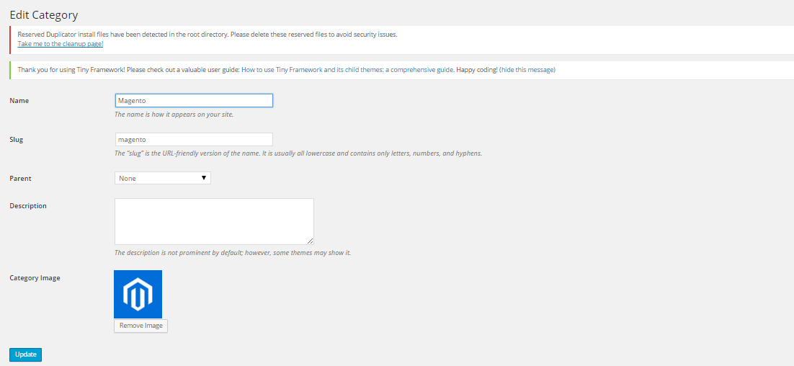Click the Description field label
794x366 pixels.
[x=28, y=205]
